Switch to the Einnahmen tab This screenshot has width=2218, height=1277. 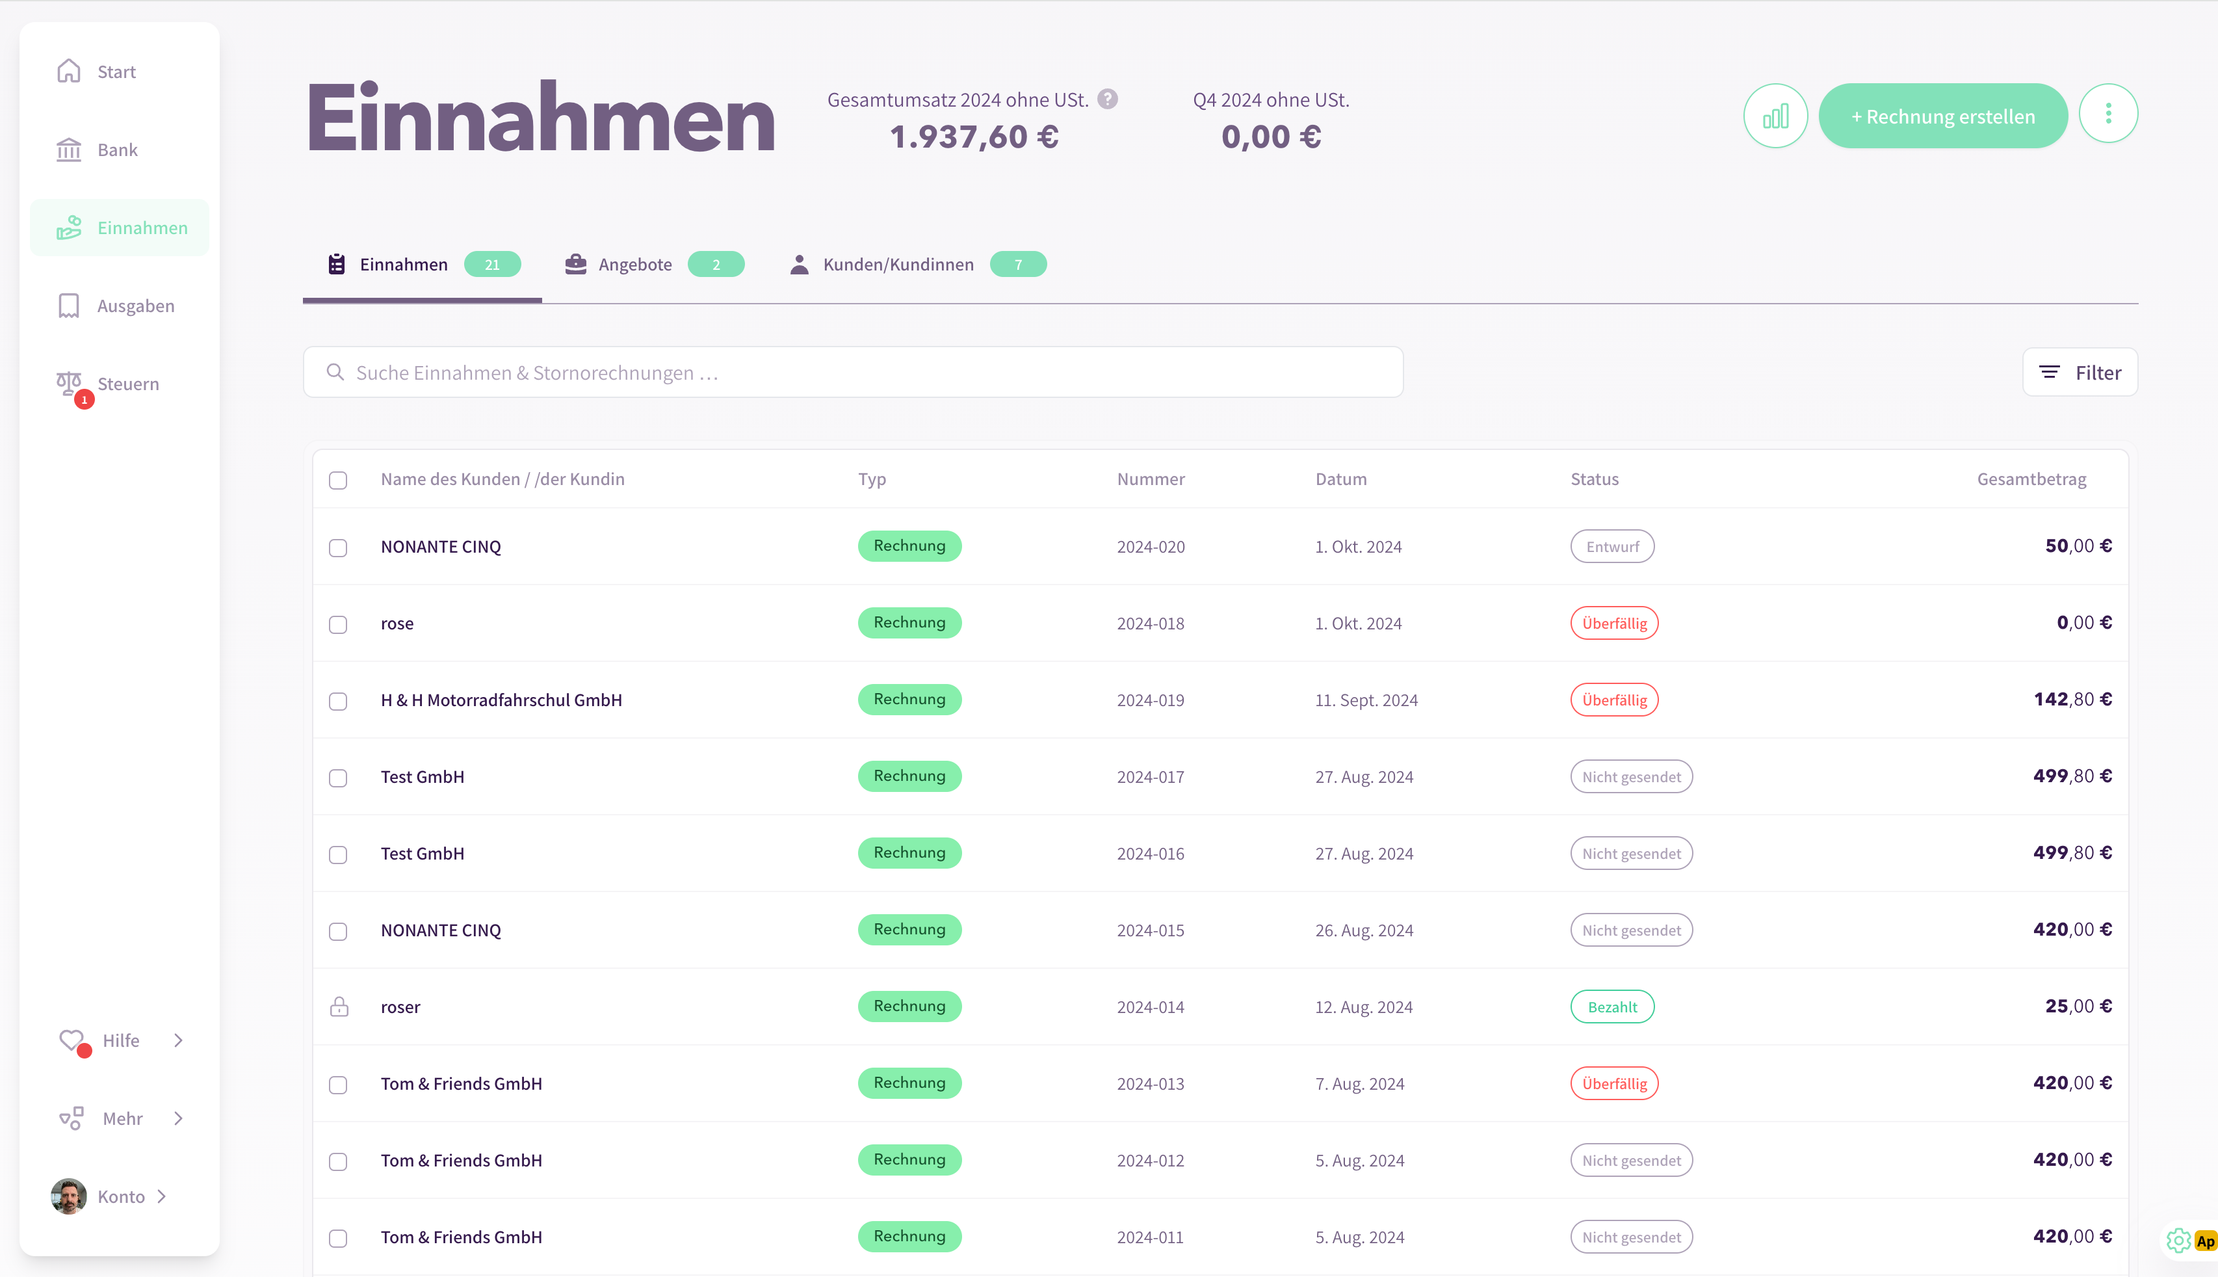coord(423,264)
